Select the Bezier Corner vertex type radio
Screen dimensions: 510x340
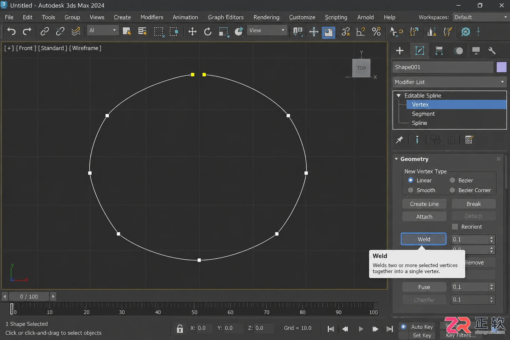(x=452, y=190)
